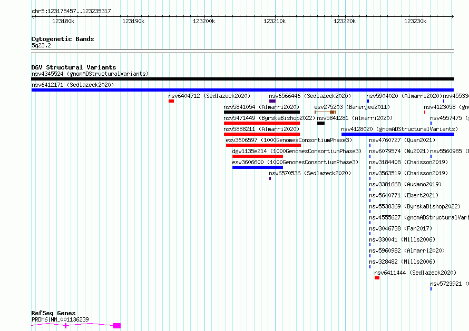Click the nsv5904020 (Almarri2020) label
The height and width of the screenshot is (331, 469).
pyautogui.click(x=404, y=96)
